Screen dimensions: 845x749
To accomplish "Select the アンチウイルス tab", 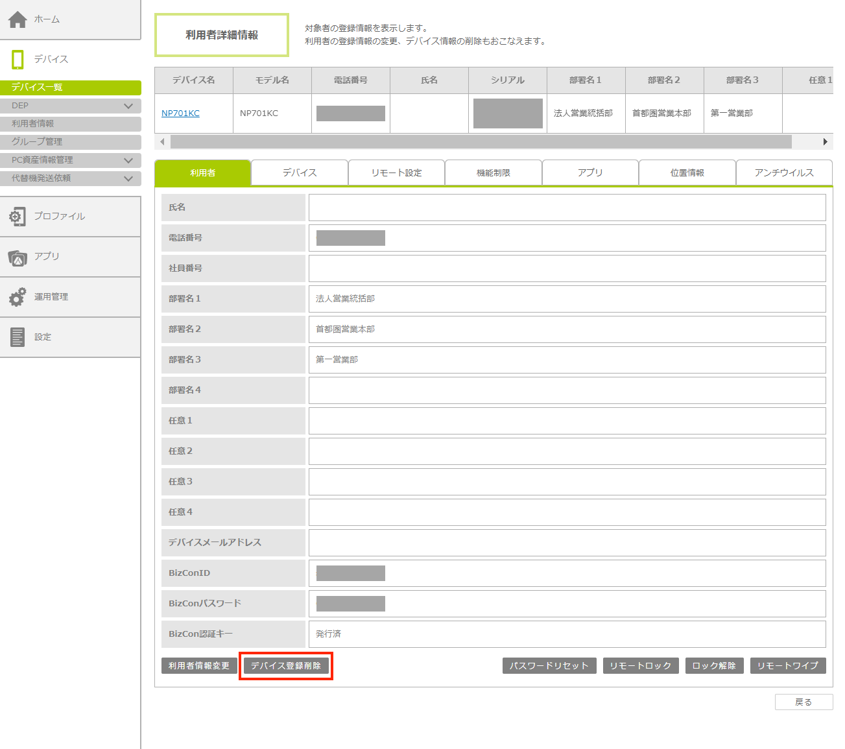I will pos(783,173).
